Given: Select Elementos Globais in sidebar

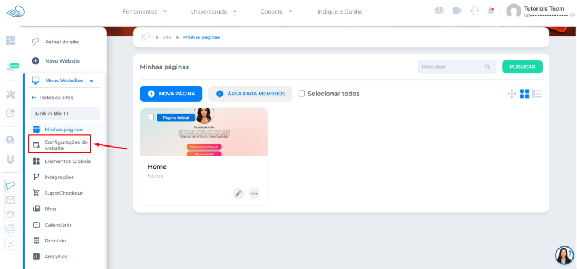Looking at the screenshot, I should click(x=67, y=161).
